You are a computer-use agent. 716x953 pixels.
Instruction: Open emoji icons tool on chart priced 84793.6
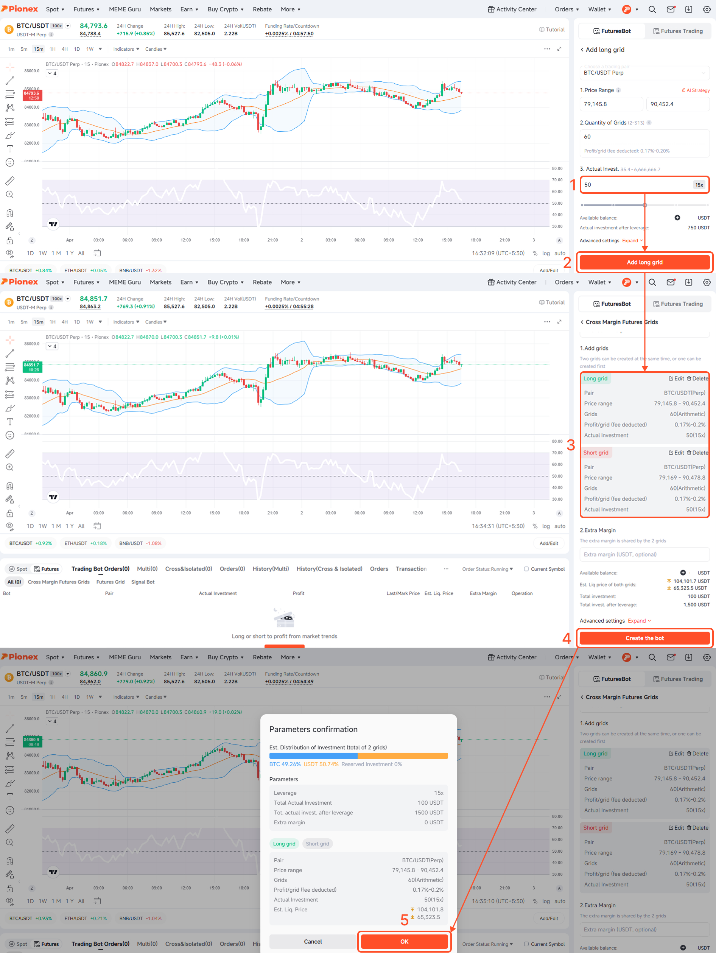tap(9, 162)
